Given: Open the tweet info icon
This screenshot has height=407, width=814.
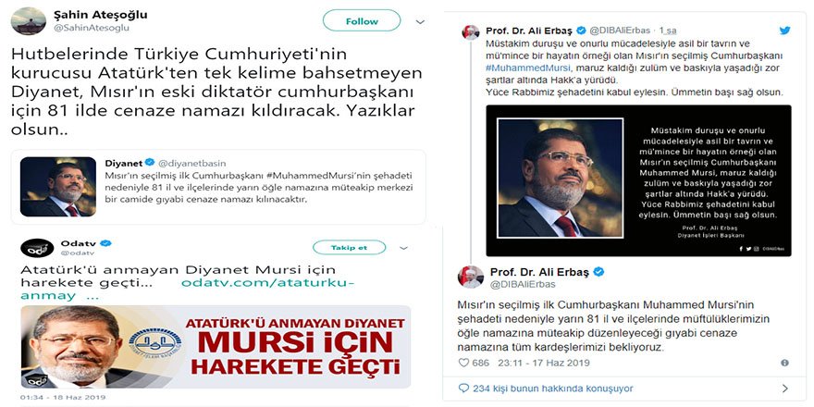Looking at the screenshot, I should coord(785,363).
